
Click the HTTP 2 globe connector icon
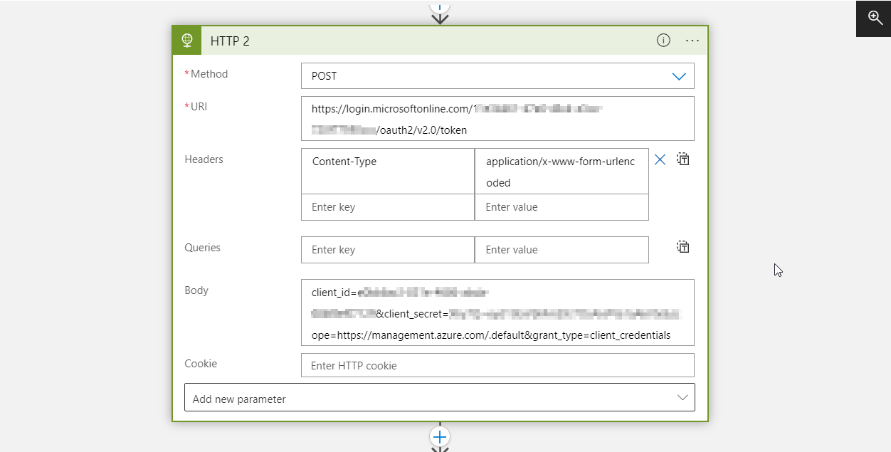187,41
